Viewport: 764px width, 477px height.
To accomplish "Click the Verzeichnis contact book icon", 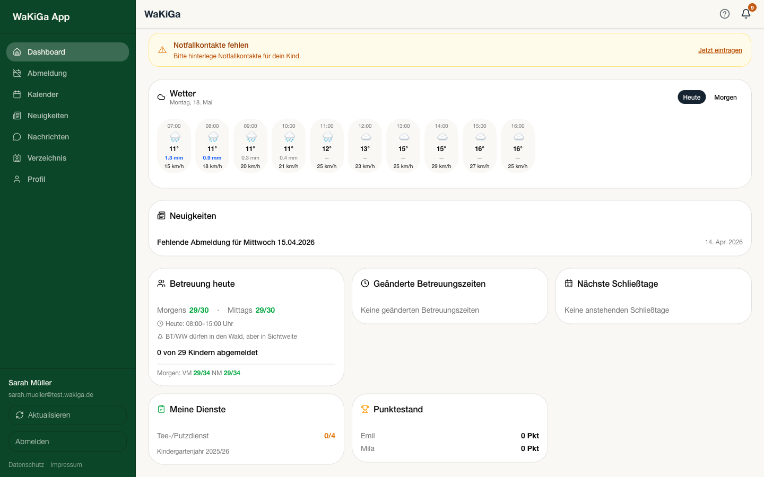I will coord(17,158).
